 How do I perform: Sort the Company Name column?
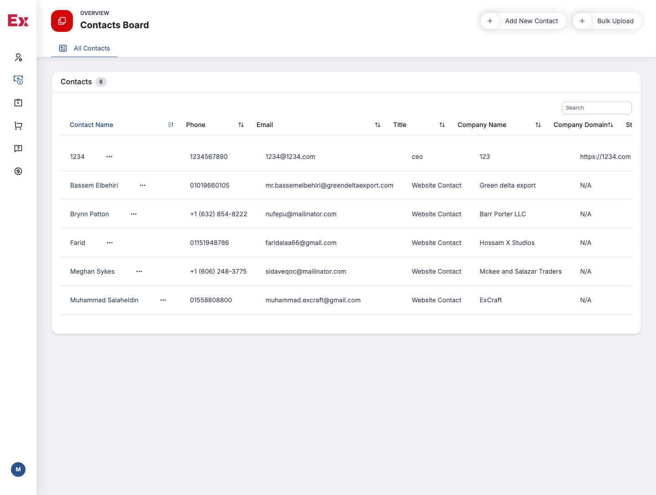538,125
